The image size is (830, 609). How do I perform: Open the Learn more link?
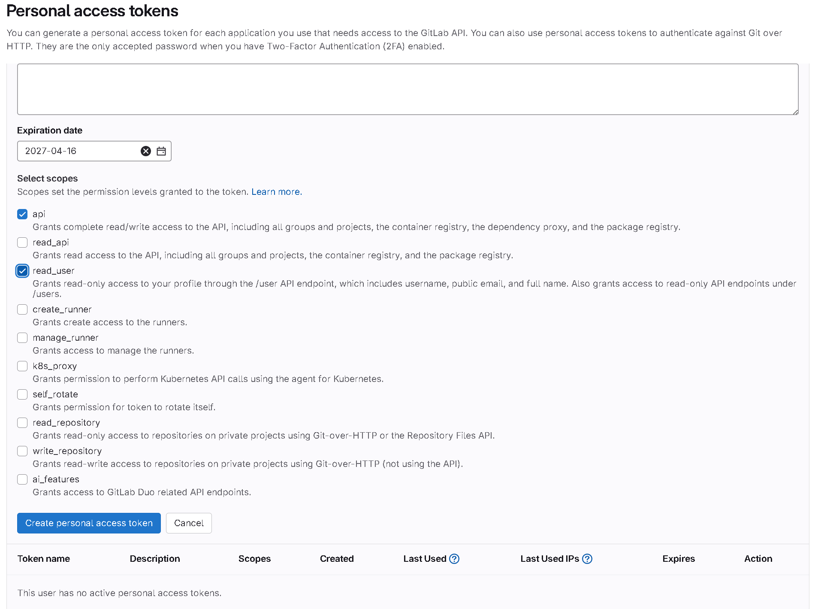pos(277,192)
